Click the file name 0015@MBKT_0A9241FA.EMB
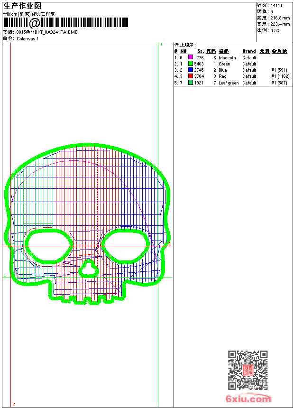The image size is (294, 408). (x=47, y=32)
